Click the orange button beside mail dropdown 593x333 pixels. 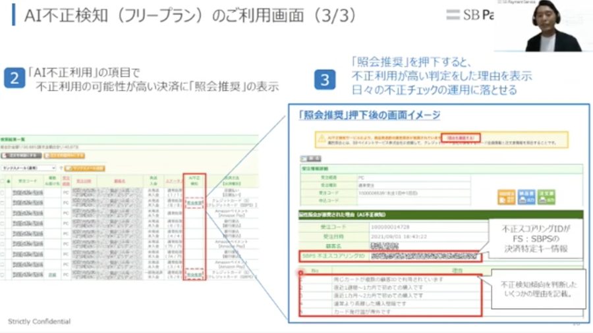(x=85, y=168)
